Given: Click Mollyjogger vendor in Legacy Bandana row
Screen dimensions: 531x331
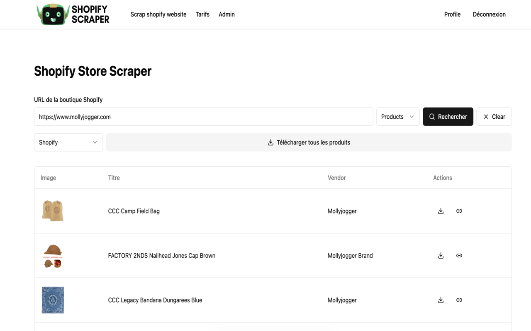Looking at the screenshot, I should click(342, 300).
